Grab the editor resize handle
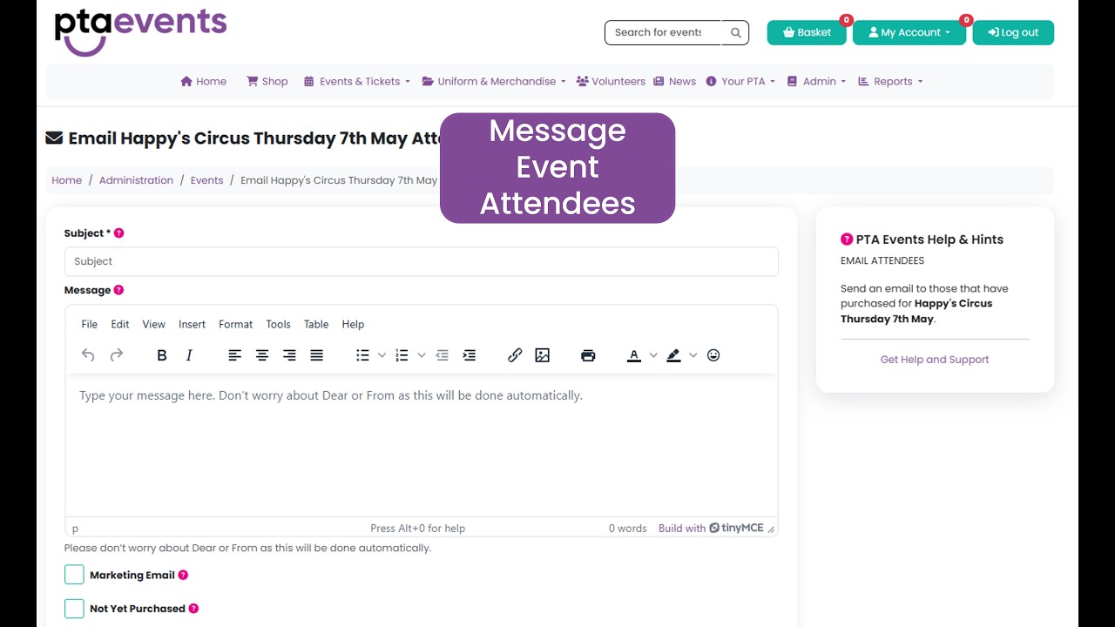This screenshot has width=1115, height=627. (x=771, y=529)
